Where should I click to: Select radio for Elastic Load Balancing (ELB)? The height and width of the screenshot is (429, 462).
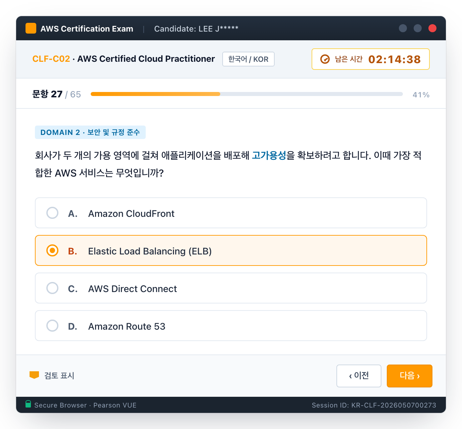tap(52, 250)
